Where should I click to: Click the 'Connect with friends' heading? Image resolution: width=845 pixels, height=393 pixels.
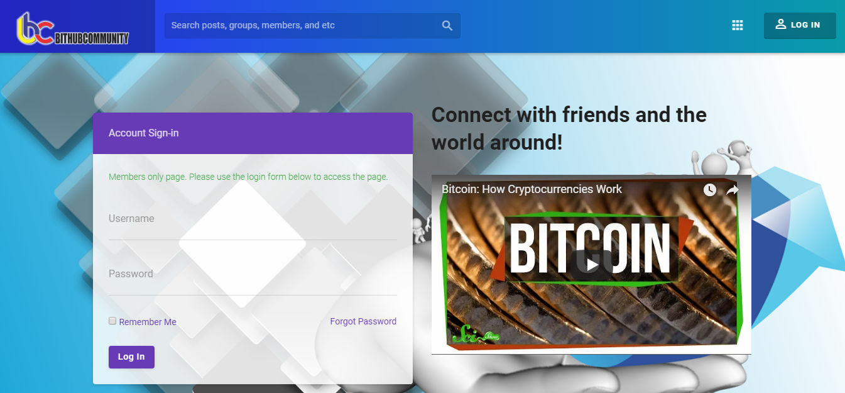pyautogui.click(x=569, y=129)
